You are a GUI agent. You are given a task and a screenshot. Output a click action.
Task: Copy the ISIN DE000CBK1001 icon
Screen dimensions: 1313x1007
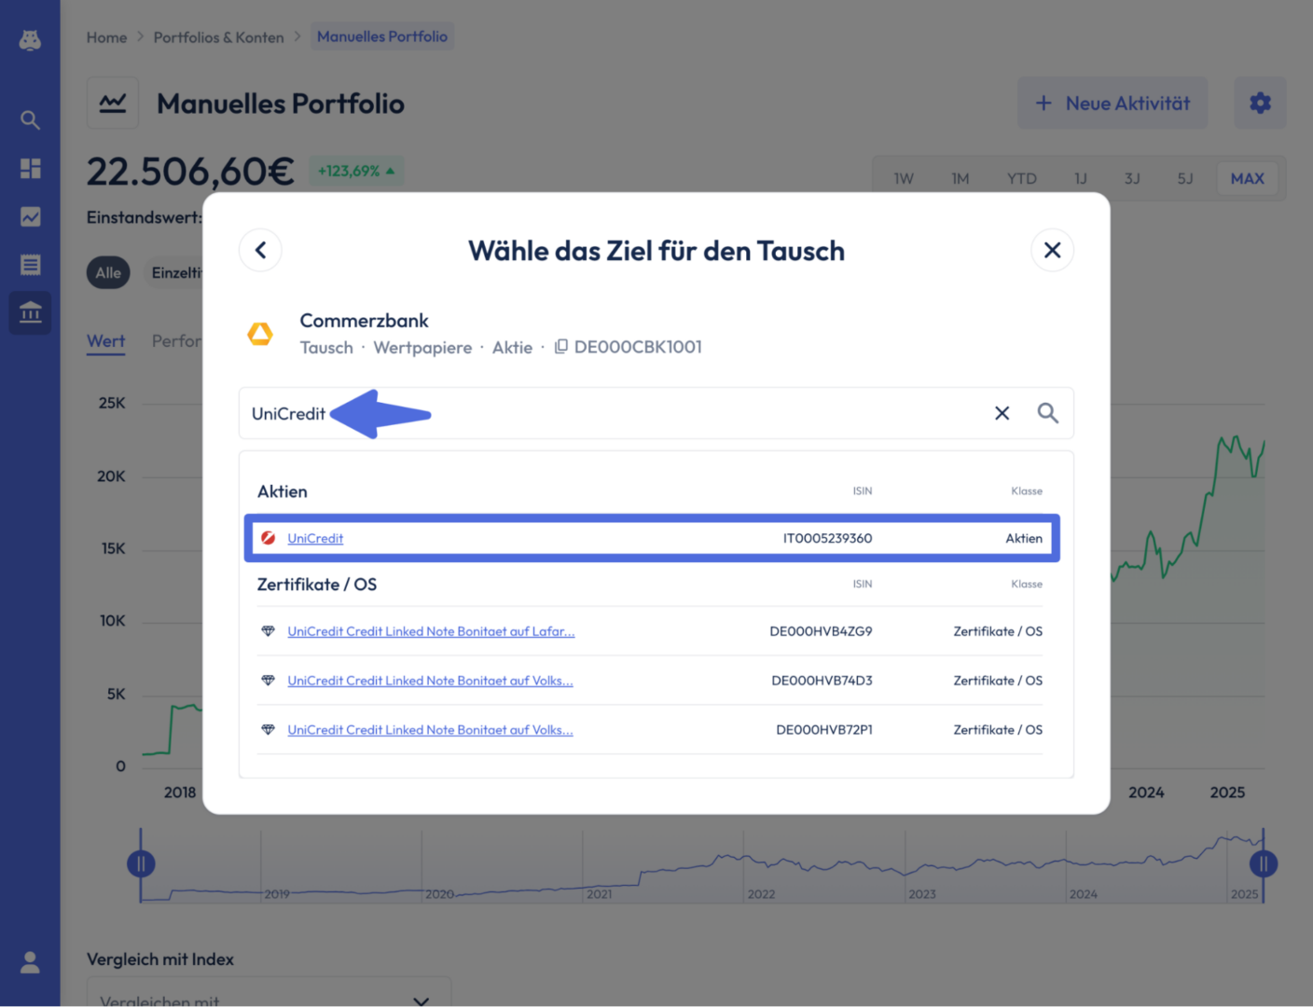coord(560,347)
